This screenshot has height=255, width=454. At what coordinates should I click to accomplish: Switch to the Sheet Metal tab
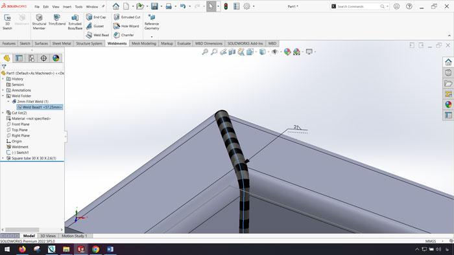62,43
